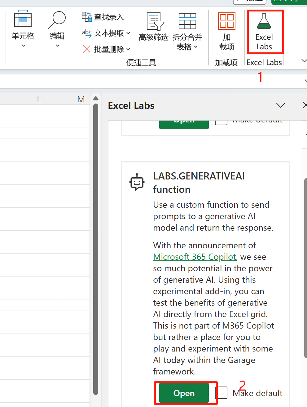307x407 pixels.
Task: Click the LABS.GENERATIVEAI function heading
Action: [199, 183]
